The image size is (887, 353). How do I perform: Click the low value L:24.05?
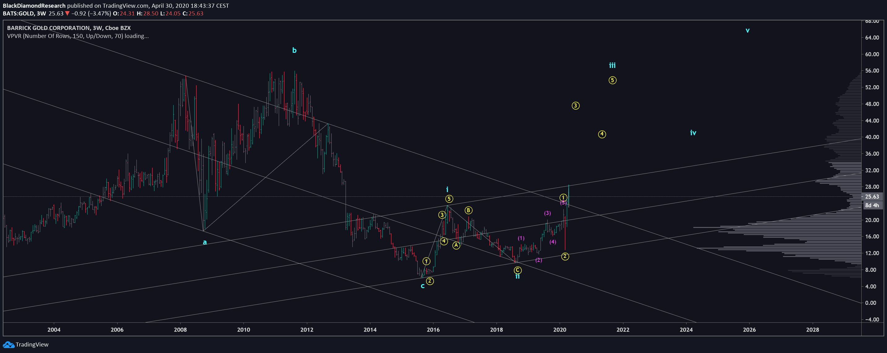click(x=170, y=13)
